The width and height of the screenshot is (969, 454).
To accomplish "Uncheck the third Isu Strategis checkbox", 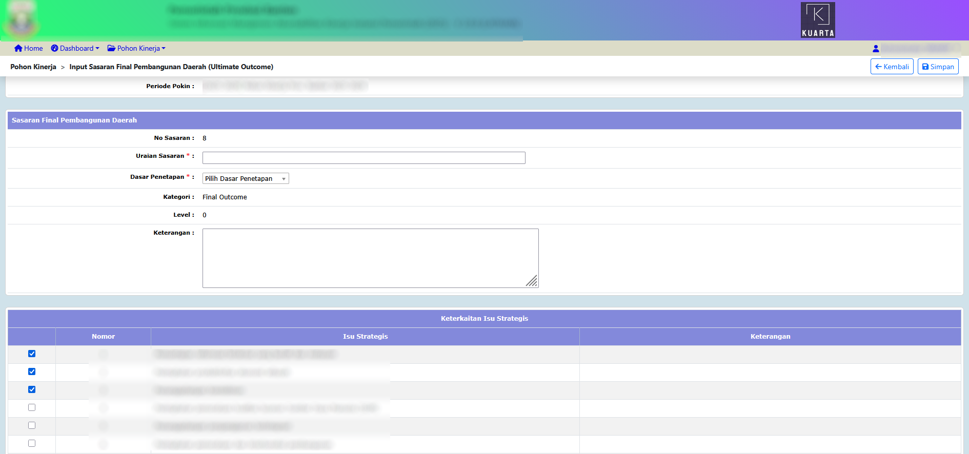I will (32, 390).
